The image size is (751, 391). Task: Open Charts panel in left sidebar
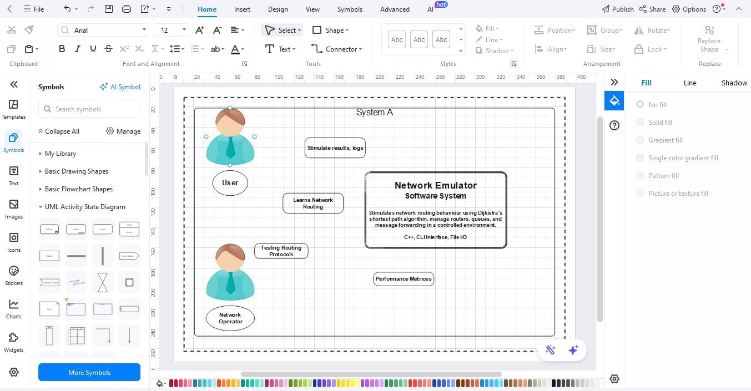14,309
